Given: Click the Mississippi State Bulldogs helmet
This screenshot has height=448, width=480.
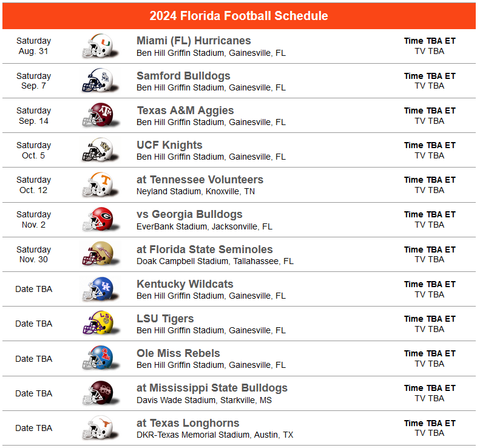Looking at the screenshot, I should pos(97,393).
